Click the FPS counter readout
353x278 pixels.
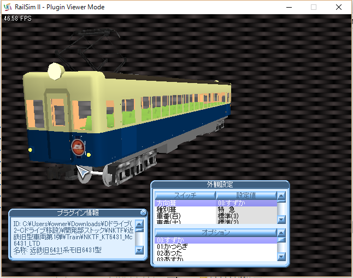point(18,19)
